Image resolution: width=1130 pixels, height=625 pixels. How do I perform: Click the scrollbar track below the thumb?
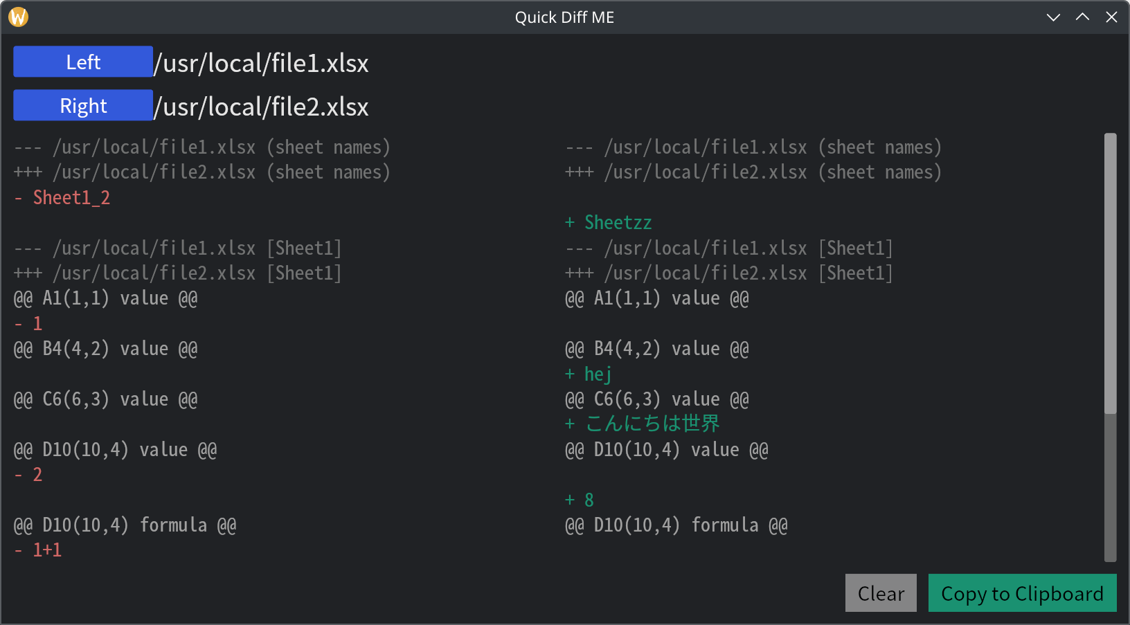pos(1111,488)
